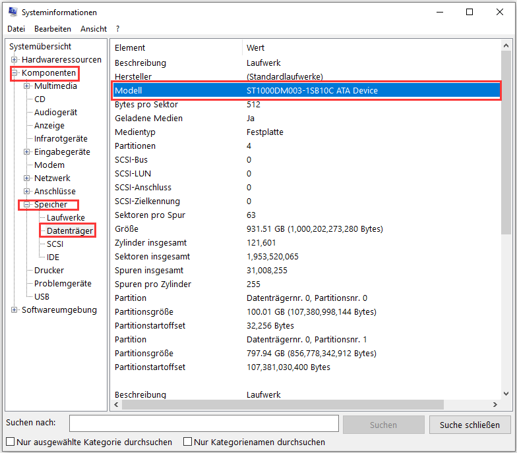Screen dimensions: 517x453
Task: Expand the Multimedia tree node
Action: (27, 86)
